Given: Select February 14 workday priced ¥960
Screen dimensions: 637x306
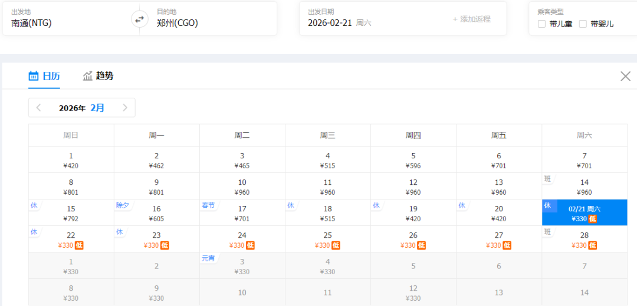Looking at the screenshot, I should pyautogui.click(x=584, y=187).
